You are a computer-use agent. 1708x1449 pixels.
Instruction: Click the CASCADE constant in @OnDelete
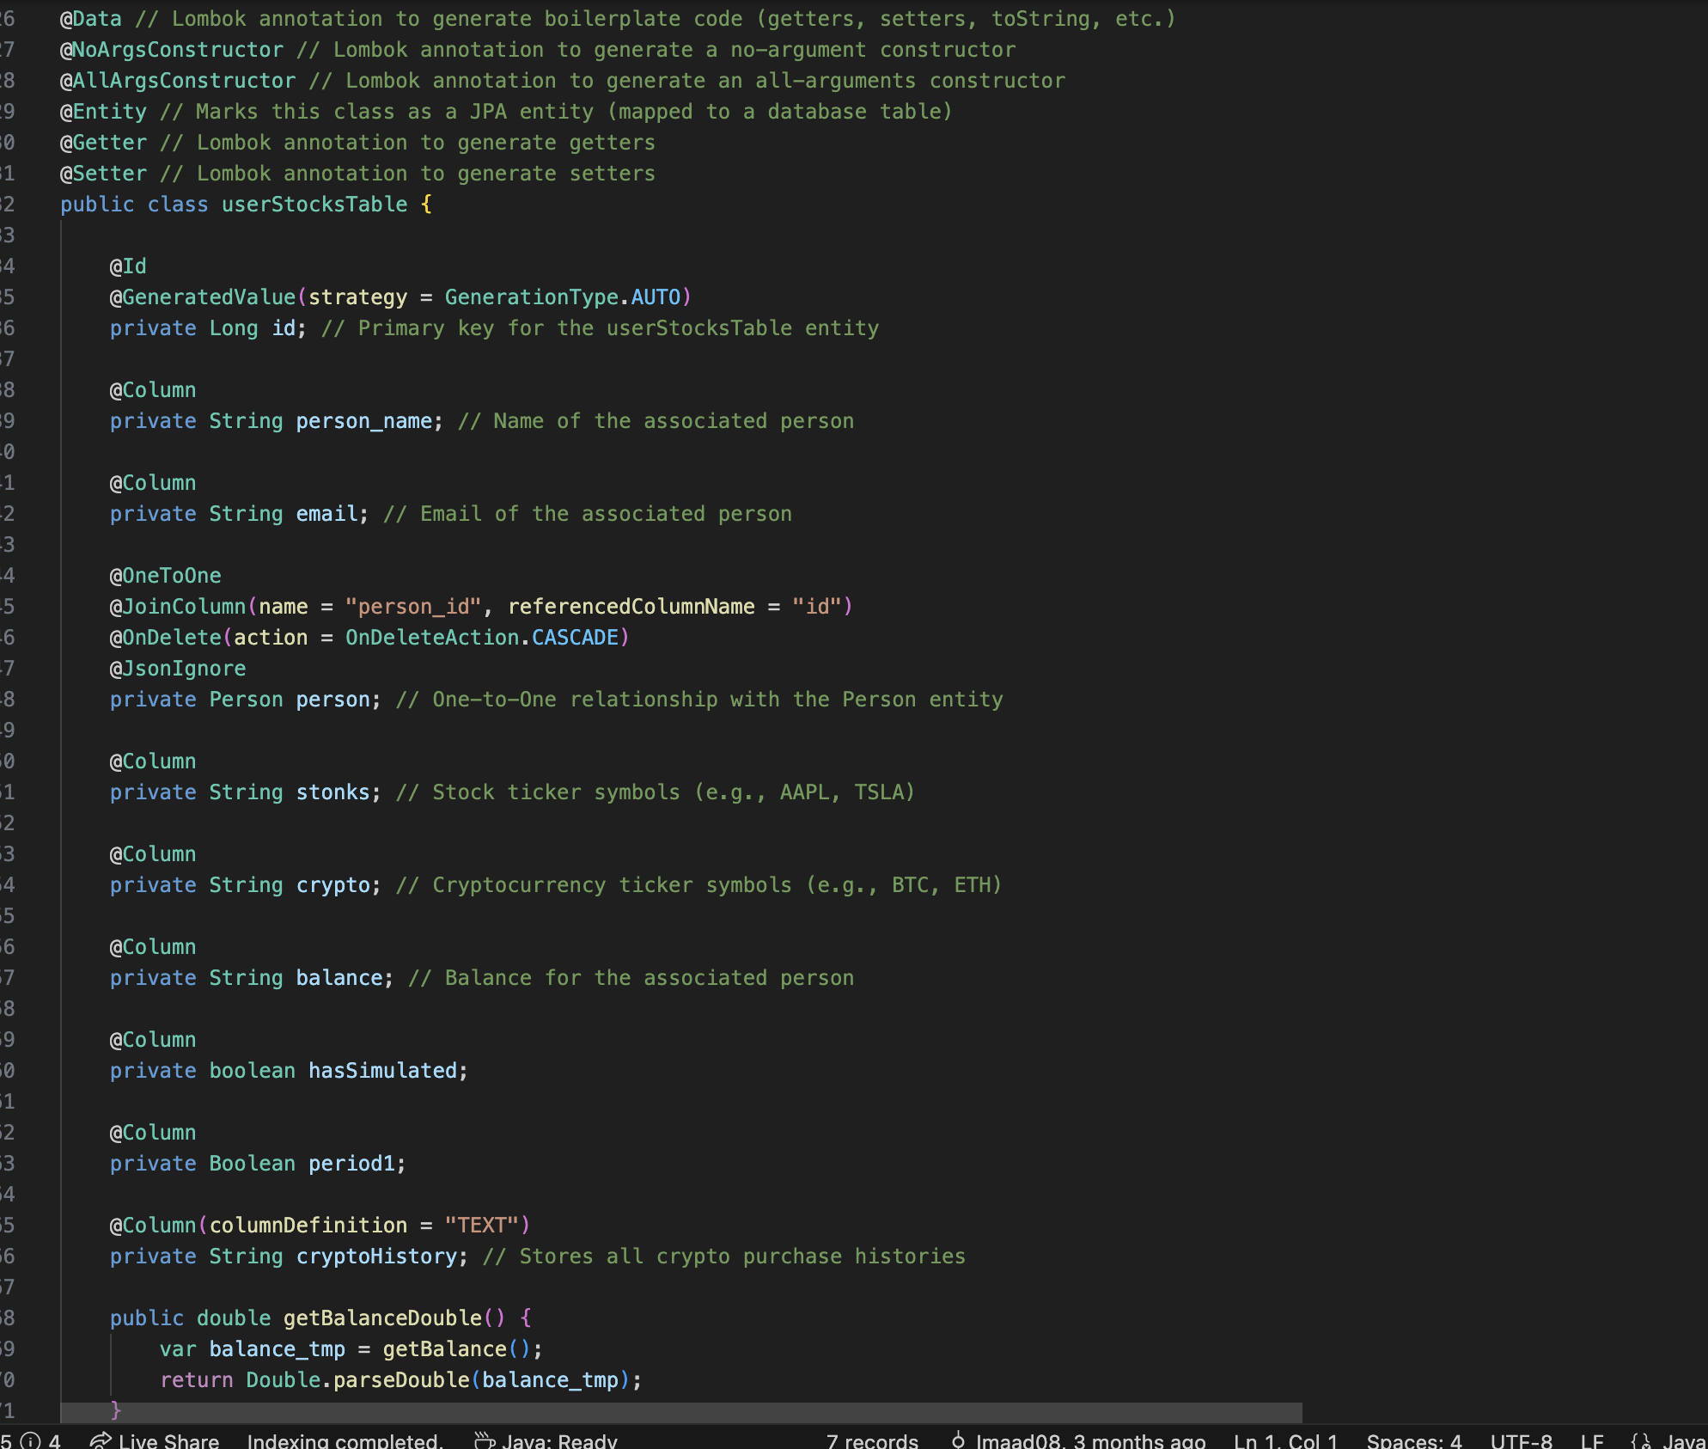point(575,638)
